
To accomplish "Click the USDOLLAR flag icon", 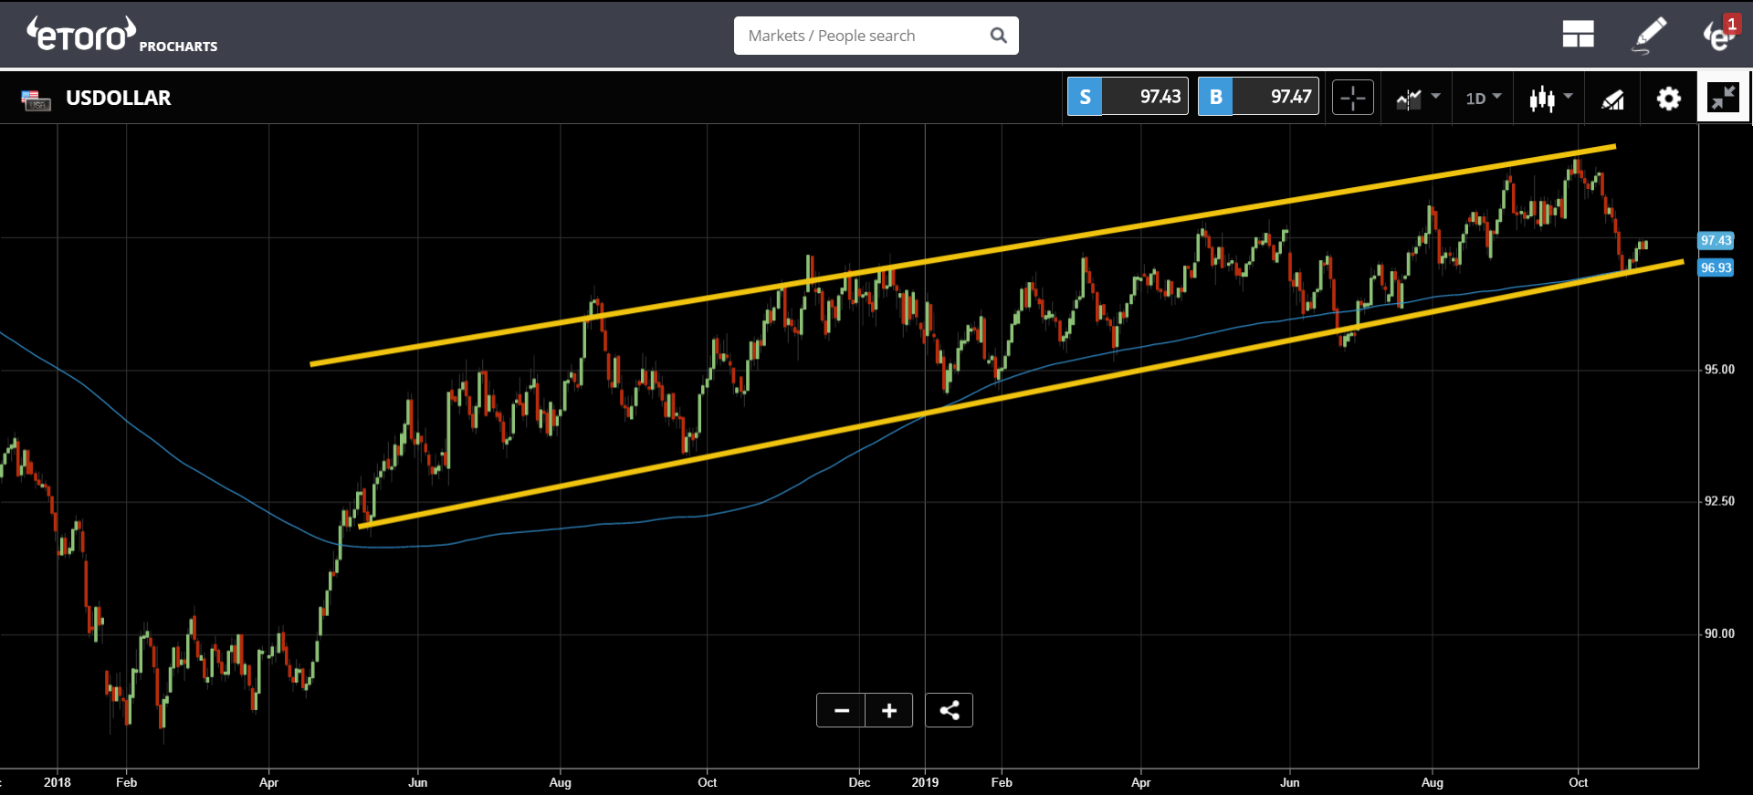I will pos(37,99).
